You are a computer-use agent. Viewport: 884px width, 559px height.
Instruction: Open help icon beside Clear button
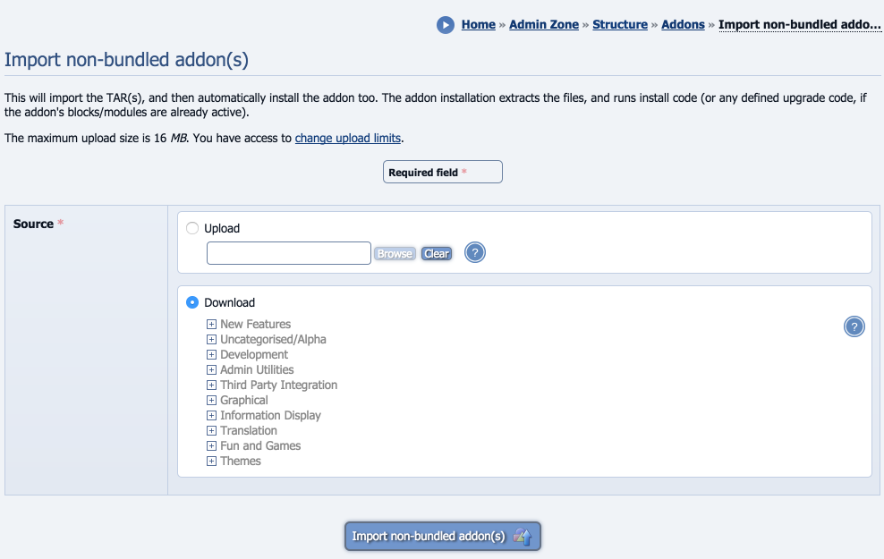coord(475,252)
